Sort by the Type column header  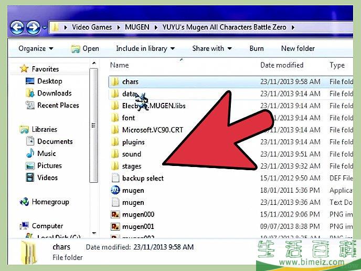(337, 65)
